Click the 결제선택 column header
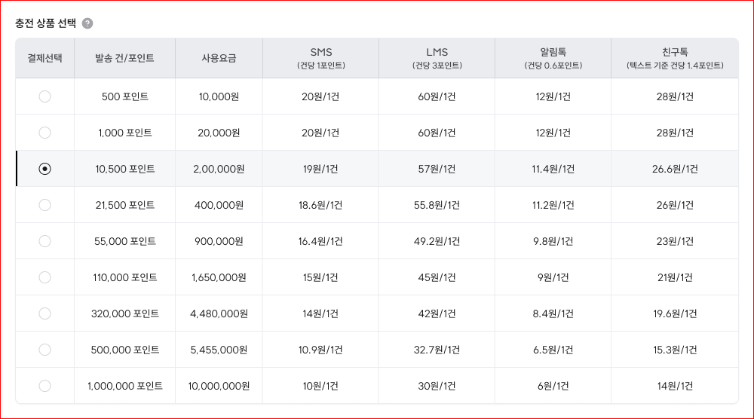 point(44,58)
